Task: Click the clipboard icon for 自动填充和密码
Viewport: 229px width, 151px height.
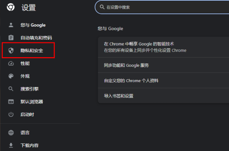Action: (11, 38)
